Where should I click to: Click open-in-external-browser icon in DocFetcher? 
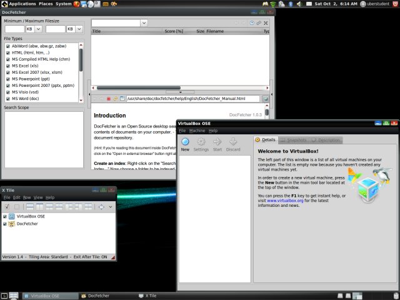[122, 99]
